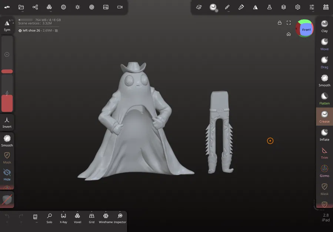Open the scene graph panel
The image size is (333, 232).
point(35,7)
